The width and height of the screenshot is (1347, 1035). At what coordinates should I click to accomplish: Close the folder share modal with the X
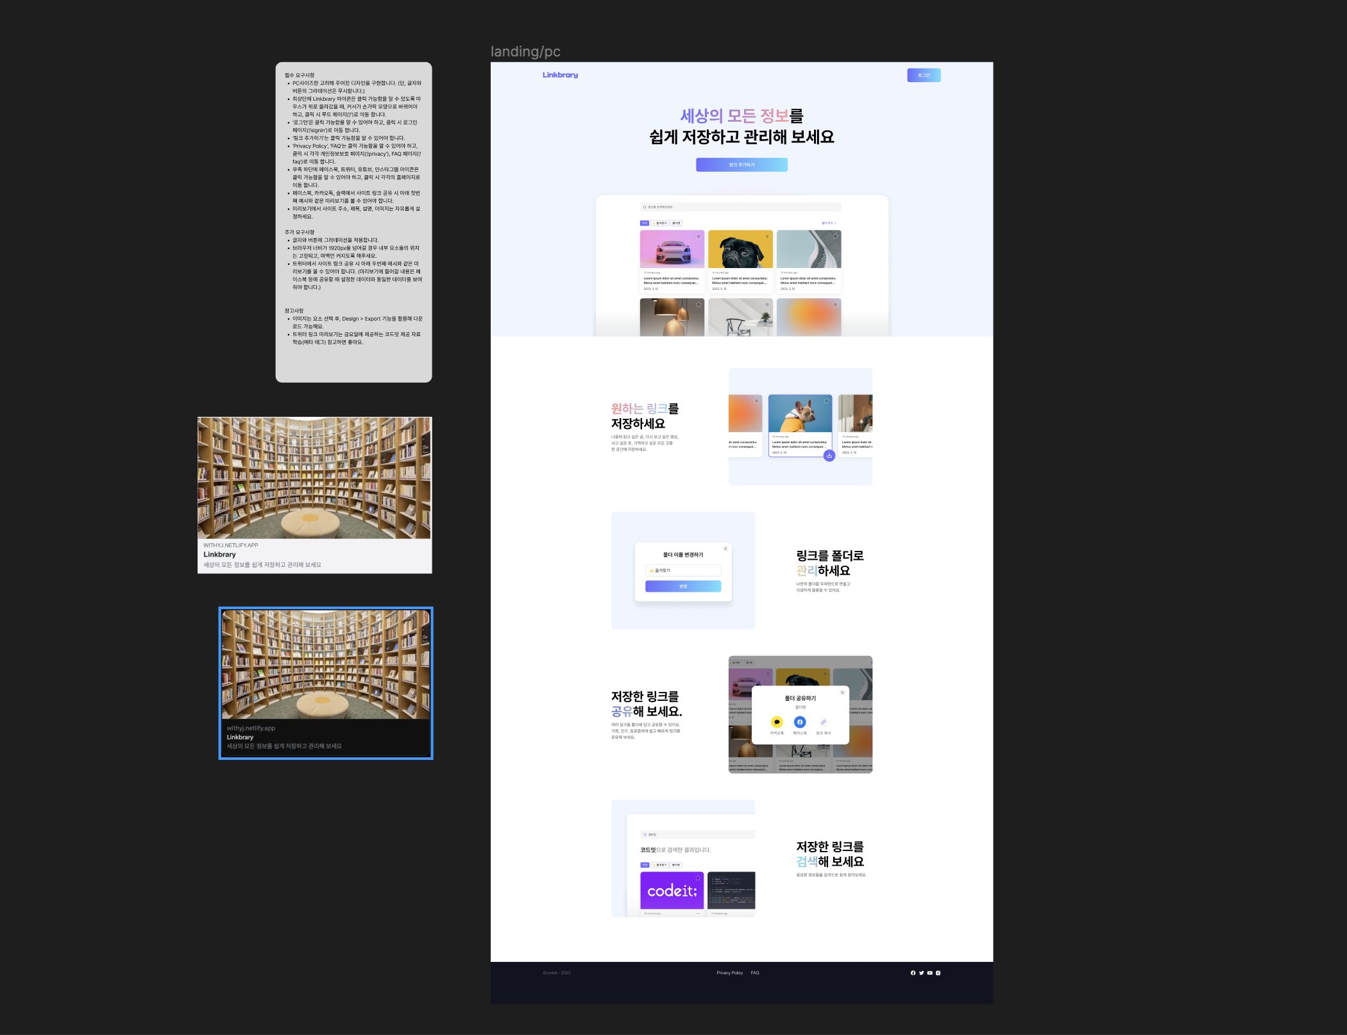point(842,693)
